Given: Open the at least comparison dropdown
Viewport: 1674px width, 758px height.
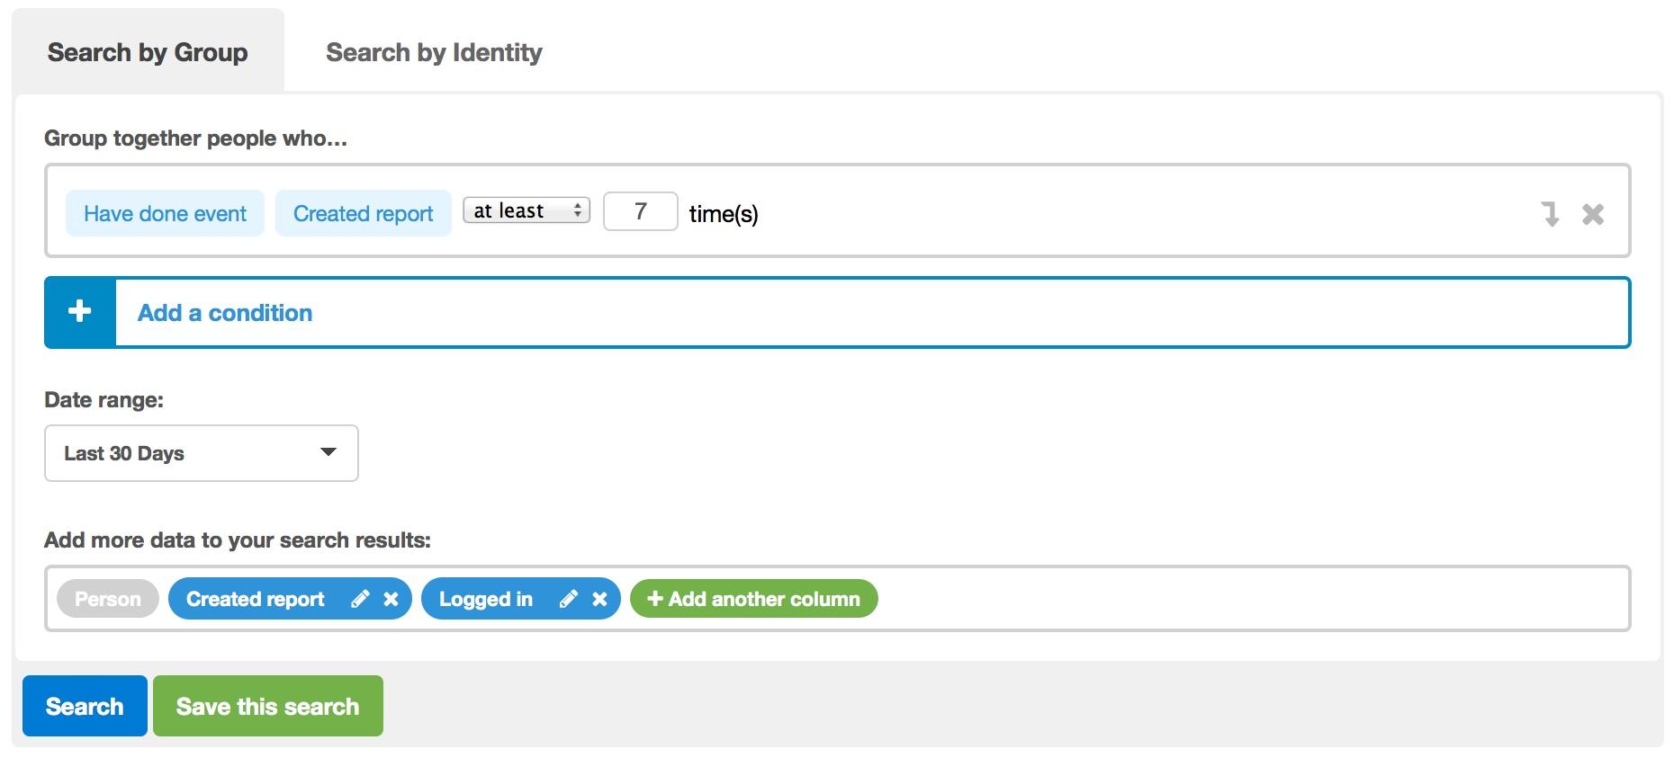Looking at the screenshot, I should [x=526, y=210].
